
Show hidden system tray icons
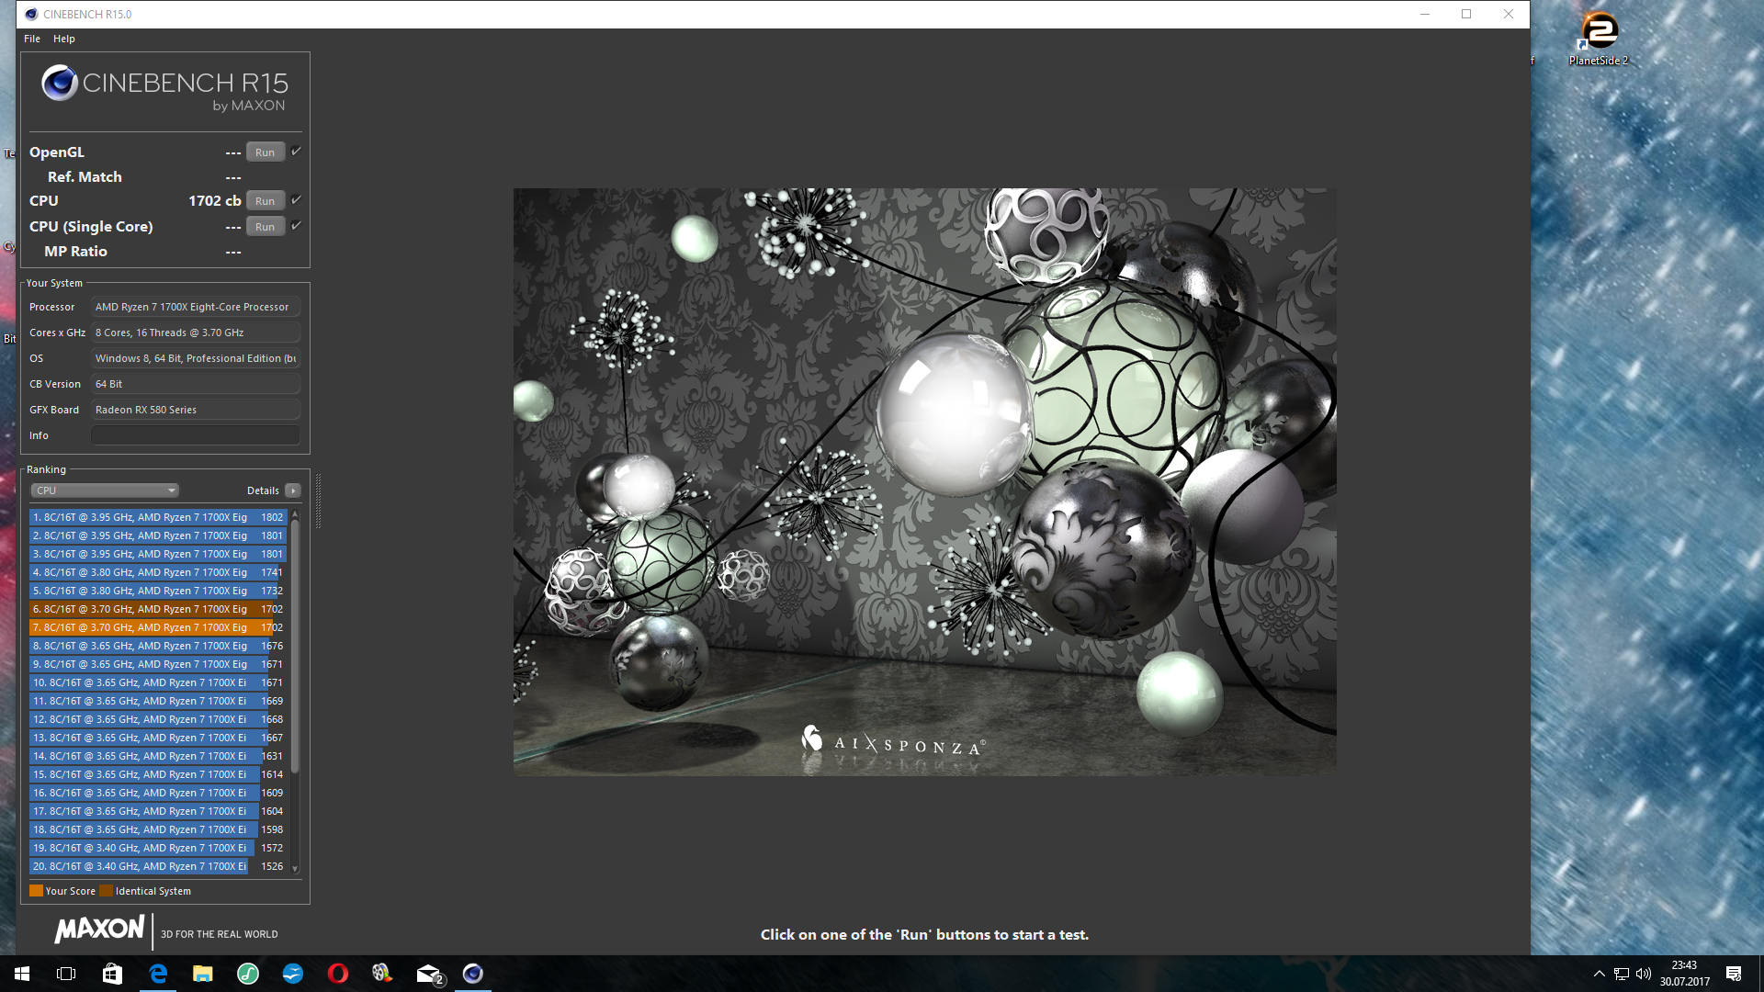1599,974
